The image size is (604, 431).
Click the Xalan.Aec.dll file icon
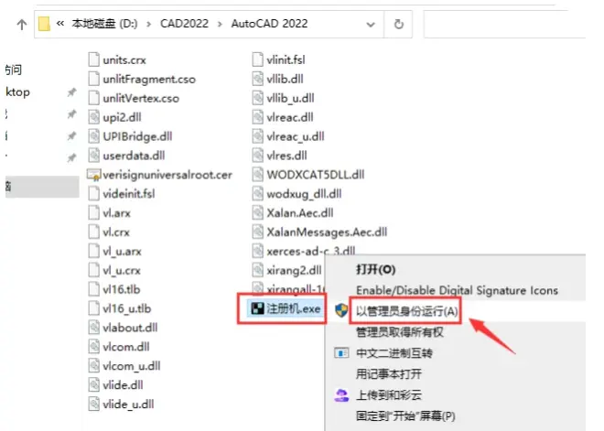click(257, 212)
